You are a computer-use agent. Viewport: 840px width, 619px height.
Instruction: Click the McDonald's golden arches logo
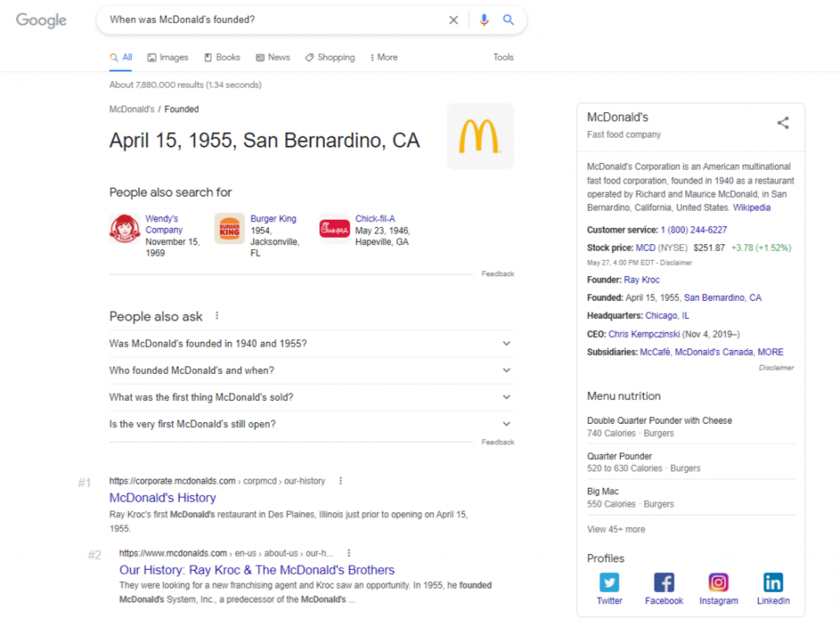(480, 136)
